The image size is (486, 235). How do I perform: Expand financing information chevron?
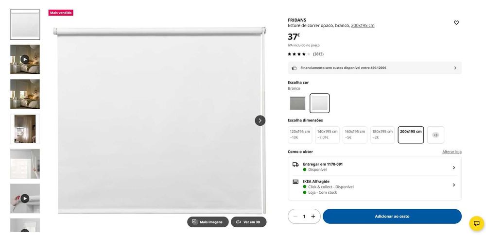[x=455, y=68]
